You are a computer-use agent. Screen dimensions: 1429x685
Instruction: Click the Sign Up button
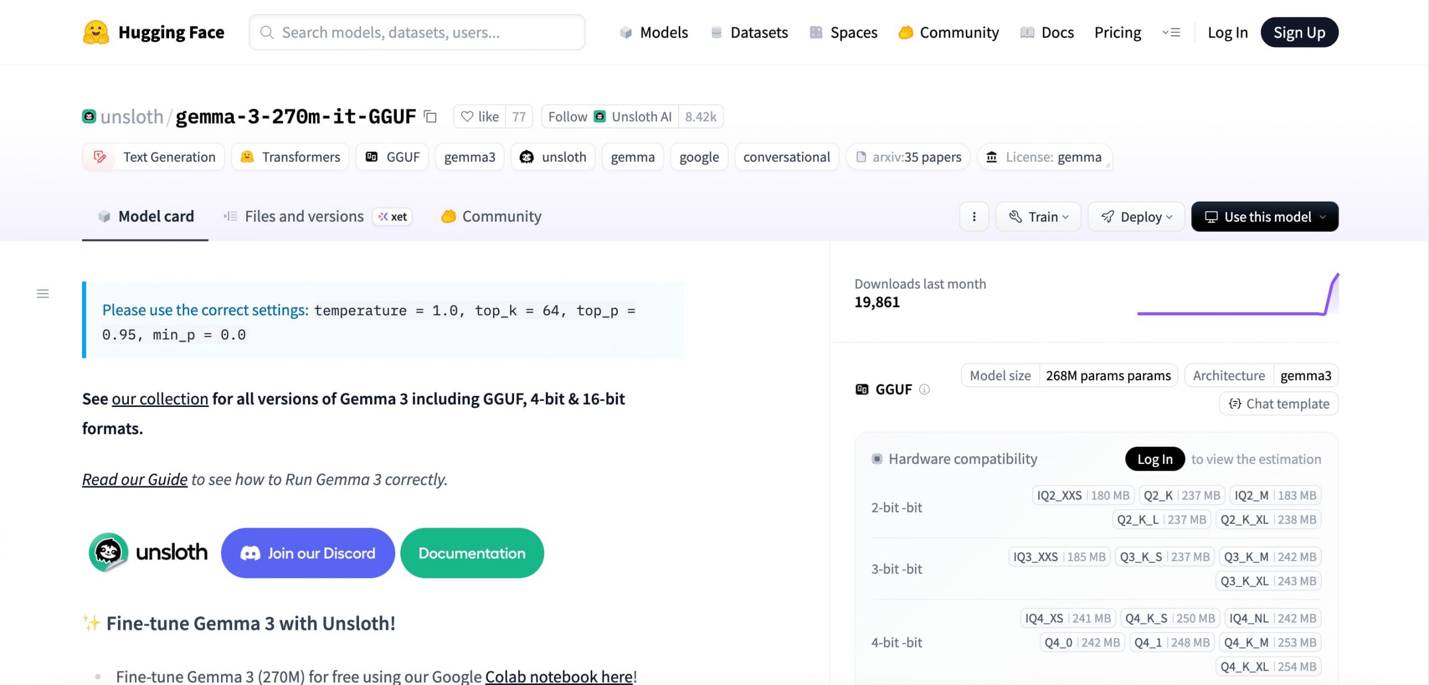click(x=1299, y=32)
